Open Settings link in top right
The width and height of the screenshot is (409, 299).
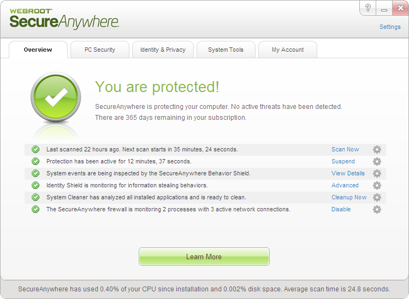[390, 27]
